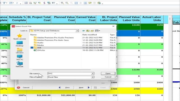Viewport: 180px width, 101px height.
Task: Click the Open button
Action: click(x=108, y=74)
